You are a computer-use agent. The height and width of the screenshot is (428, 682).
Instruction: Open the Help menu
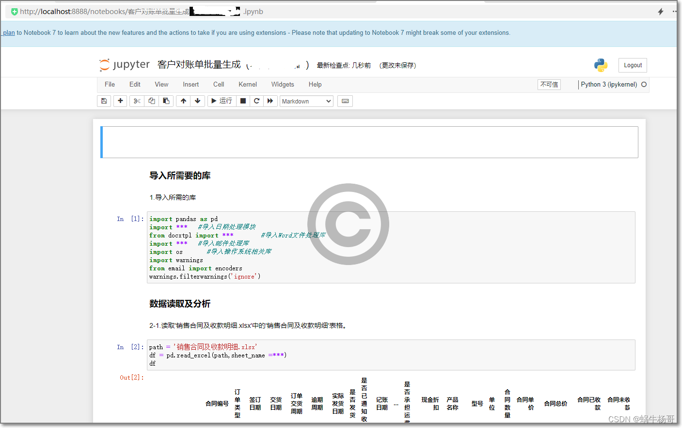(x=315, y=85)
